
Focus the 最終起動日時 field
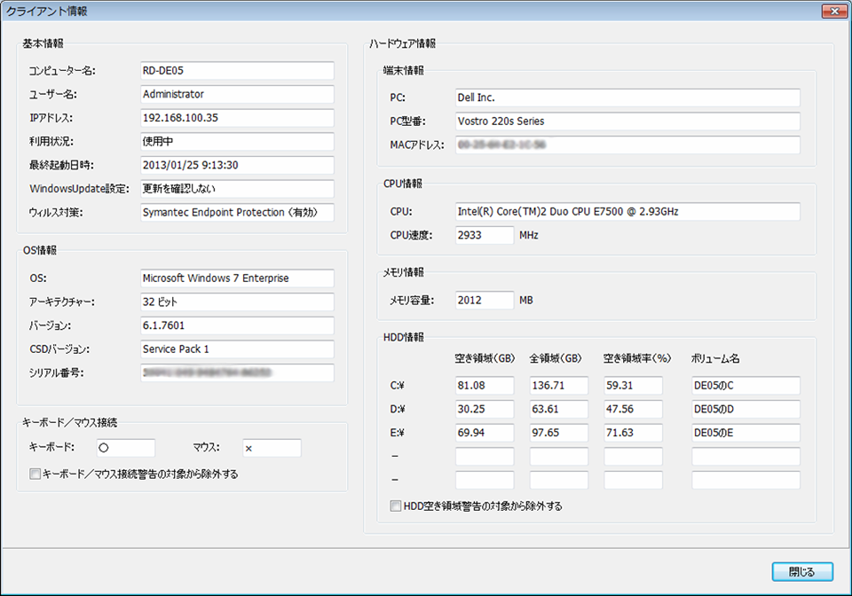(x=236, y=165)
